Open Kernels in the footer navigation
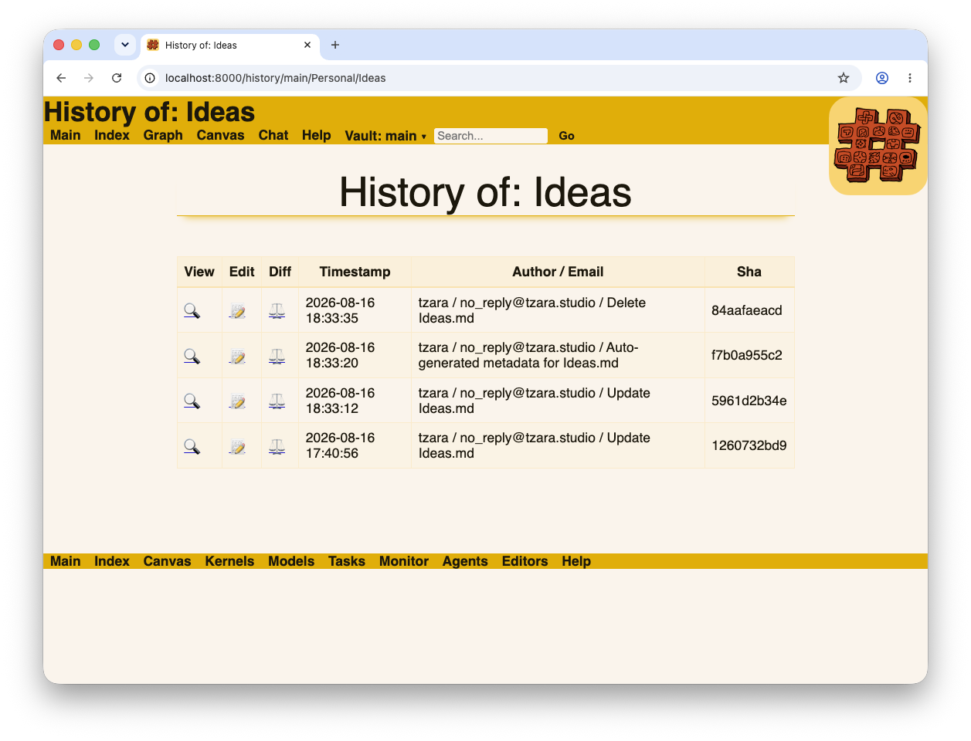The height and width of the screenshot is (741, 971). pos(229,561)
